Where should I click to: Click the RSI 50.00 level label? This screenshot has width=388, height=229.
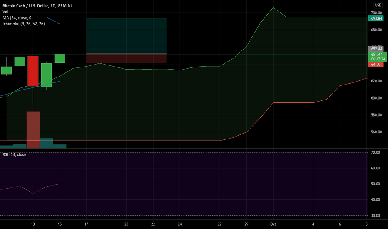376,184
